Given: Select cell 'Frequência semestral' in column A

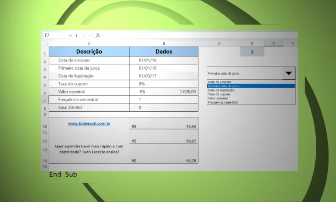Looking at the screenshot, I should tap(89, 100).
